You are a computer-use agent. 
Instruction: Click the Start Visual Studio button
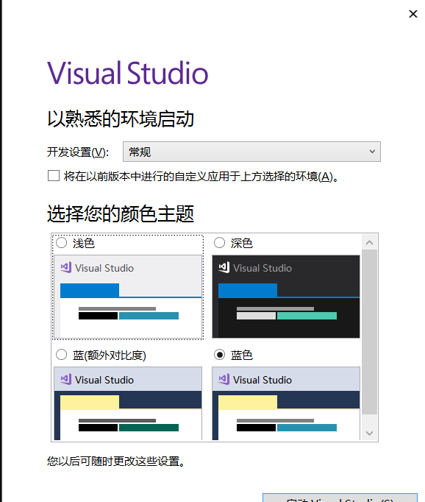pos(340,498)
